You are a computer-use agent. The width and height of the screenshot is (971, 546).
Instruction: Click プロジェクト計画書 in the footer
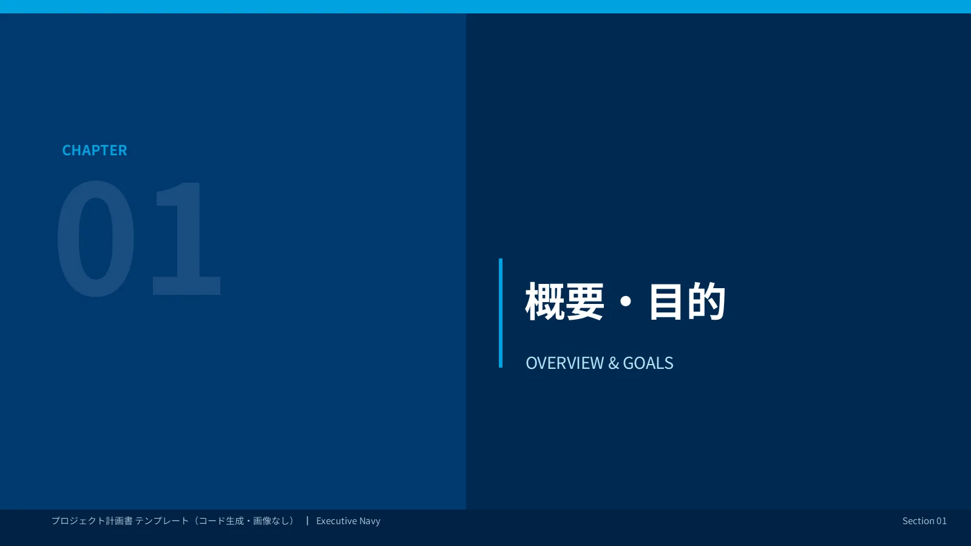tap(92, 521)
